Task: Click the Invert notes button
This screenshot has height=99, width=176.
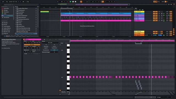Action: click(54, 46)
